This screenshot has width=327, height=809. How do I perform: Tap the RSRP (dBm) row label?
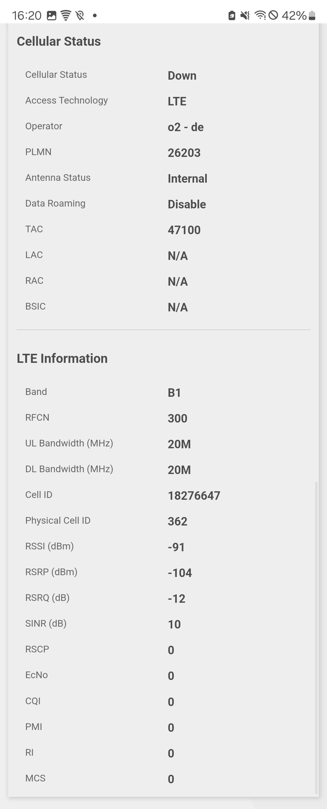(51, 572)
